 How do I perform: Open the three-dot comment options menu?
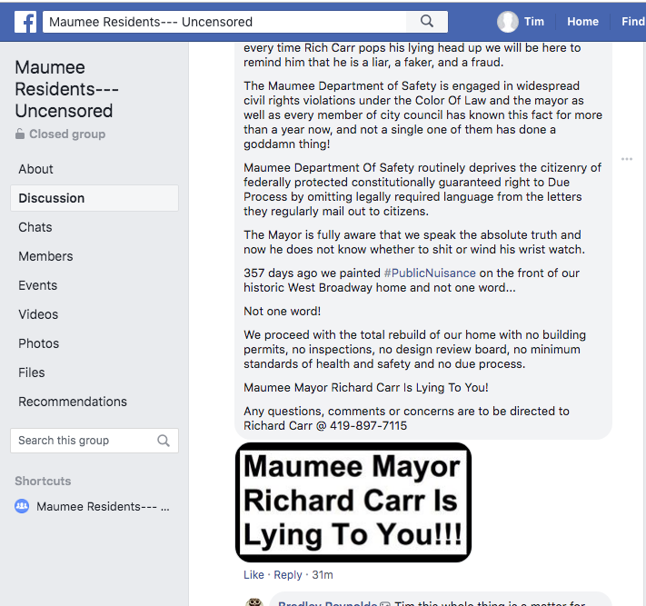tap(626, 159)
